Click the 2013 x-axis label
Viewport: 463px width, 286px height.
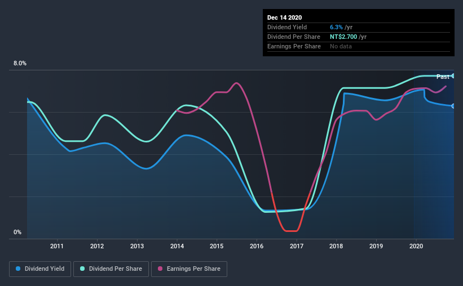[x=137, y=246]
